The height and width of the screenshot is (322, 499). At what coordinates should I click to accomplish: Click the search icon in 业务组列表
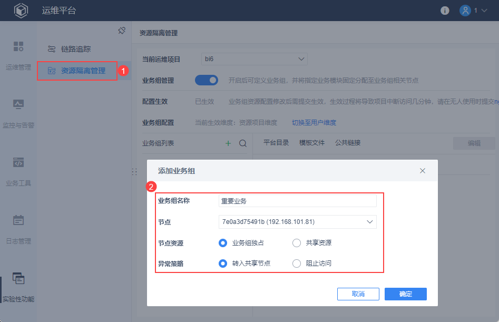(243, 143)
